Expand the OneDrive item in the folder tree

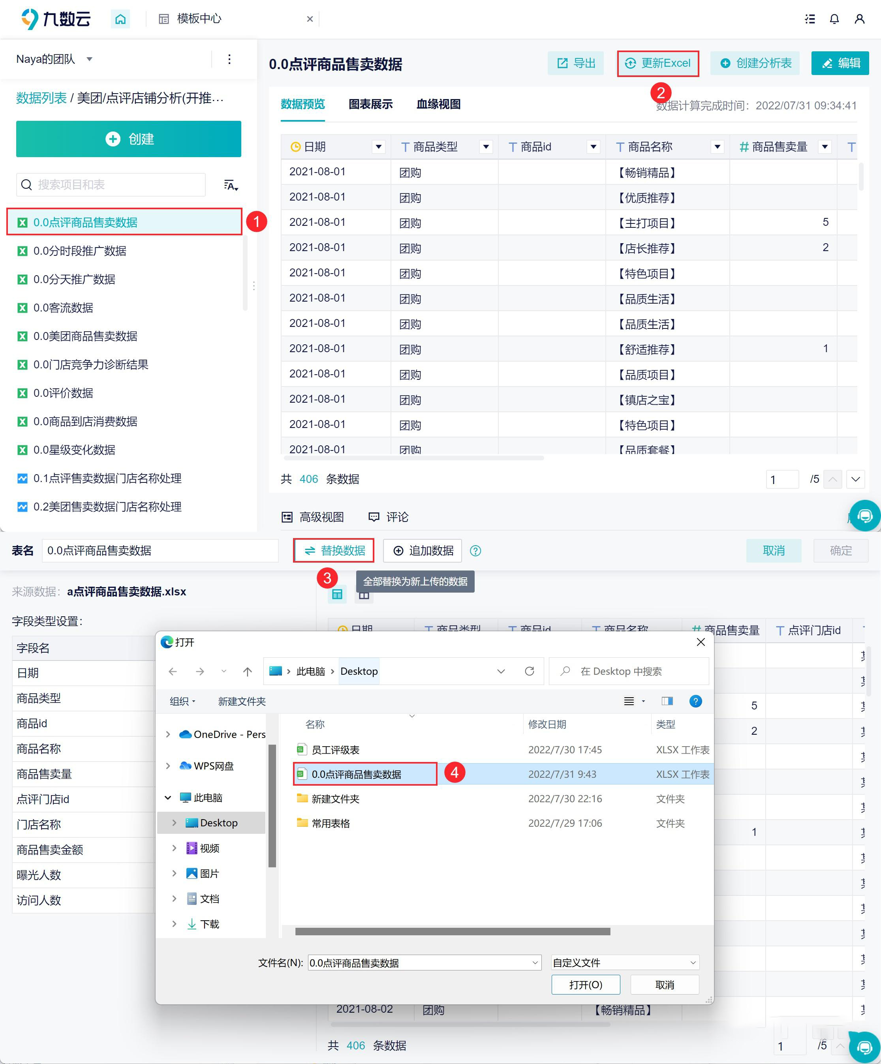pyautogui.click(x=168, y=734)
